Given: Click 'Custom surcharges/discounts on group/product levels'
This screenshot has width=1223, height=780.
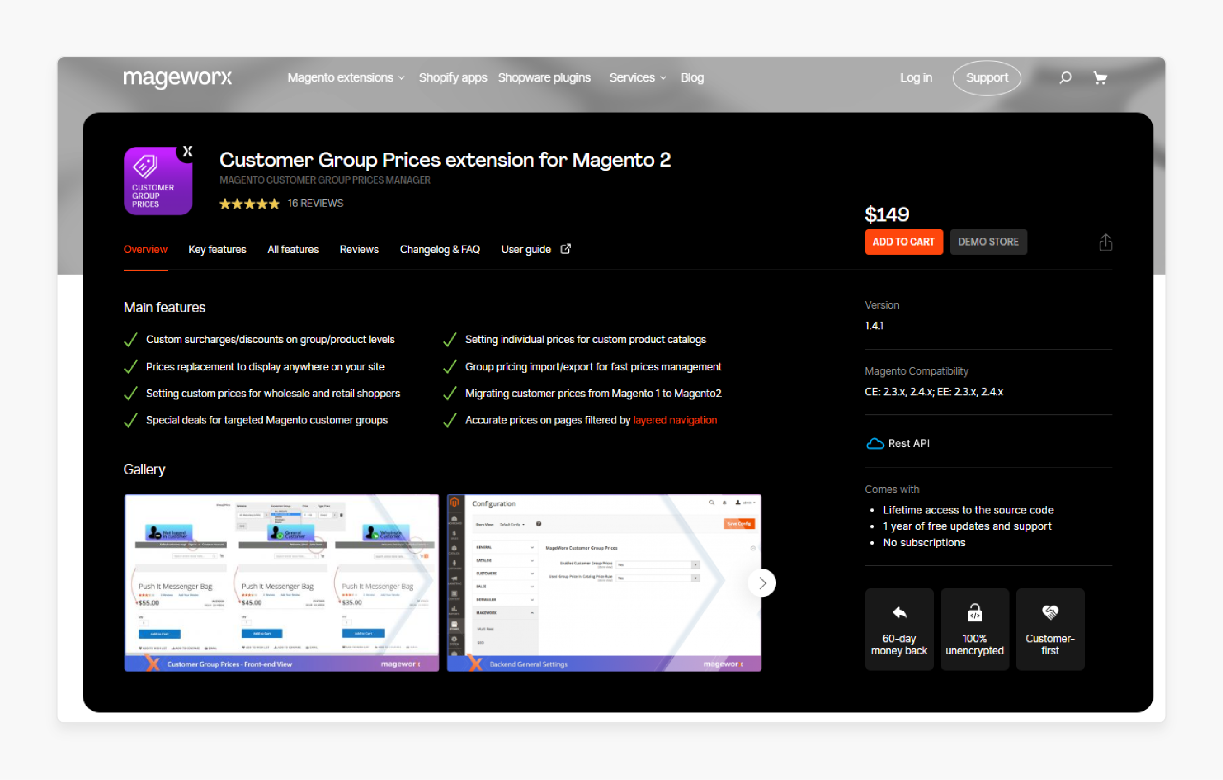Looking at the screenshot, I should 270,340.
